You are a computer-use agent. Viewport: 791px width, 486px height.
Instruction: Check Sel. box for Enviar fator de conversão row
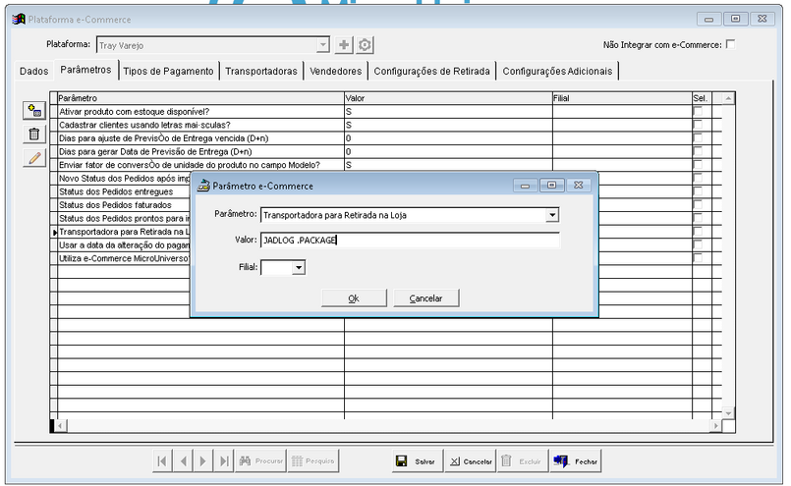point(699,165)
